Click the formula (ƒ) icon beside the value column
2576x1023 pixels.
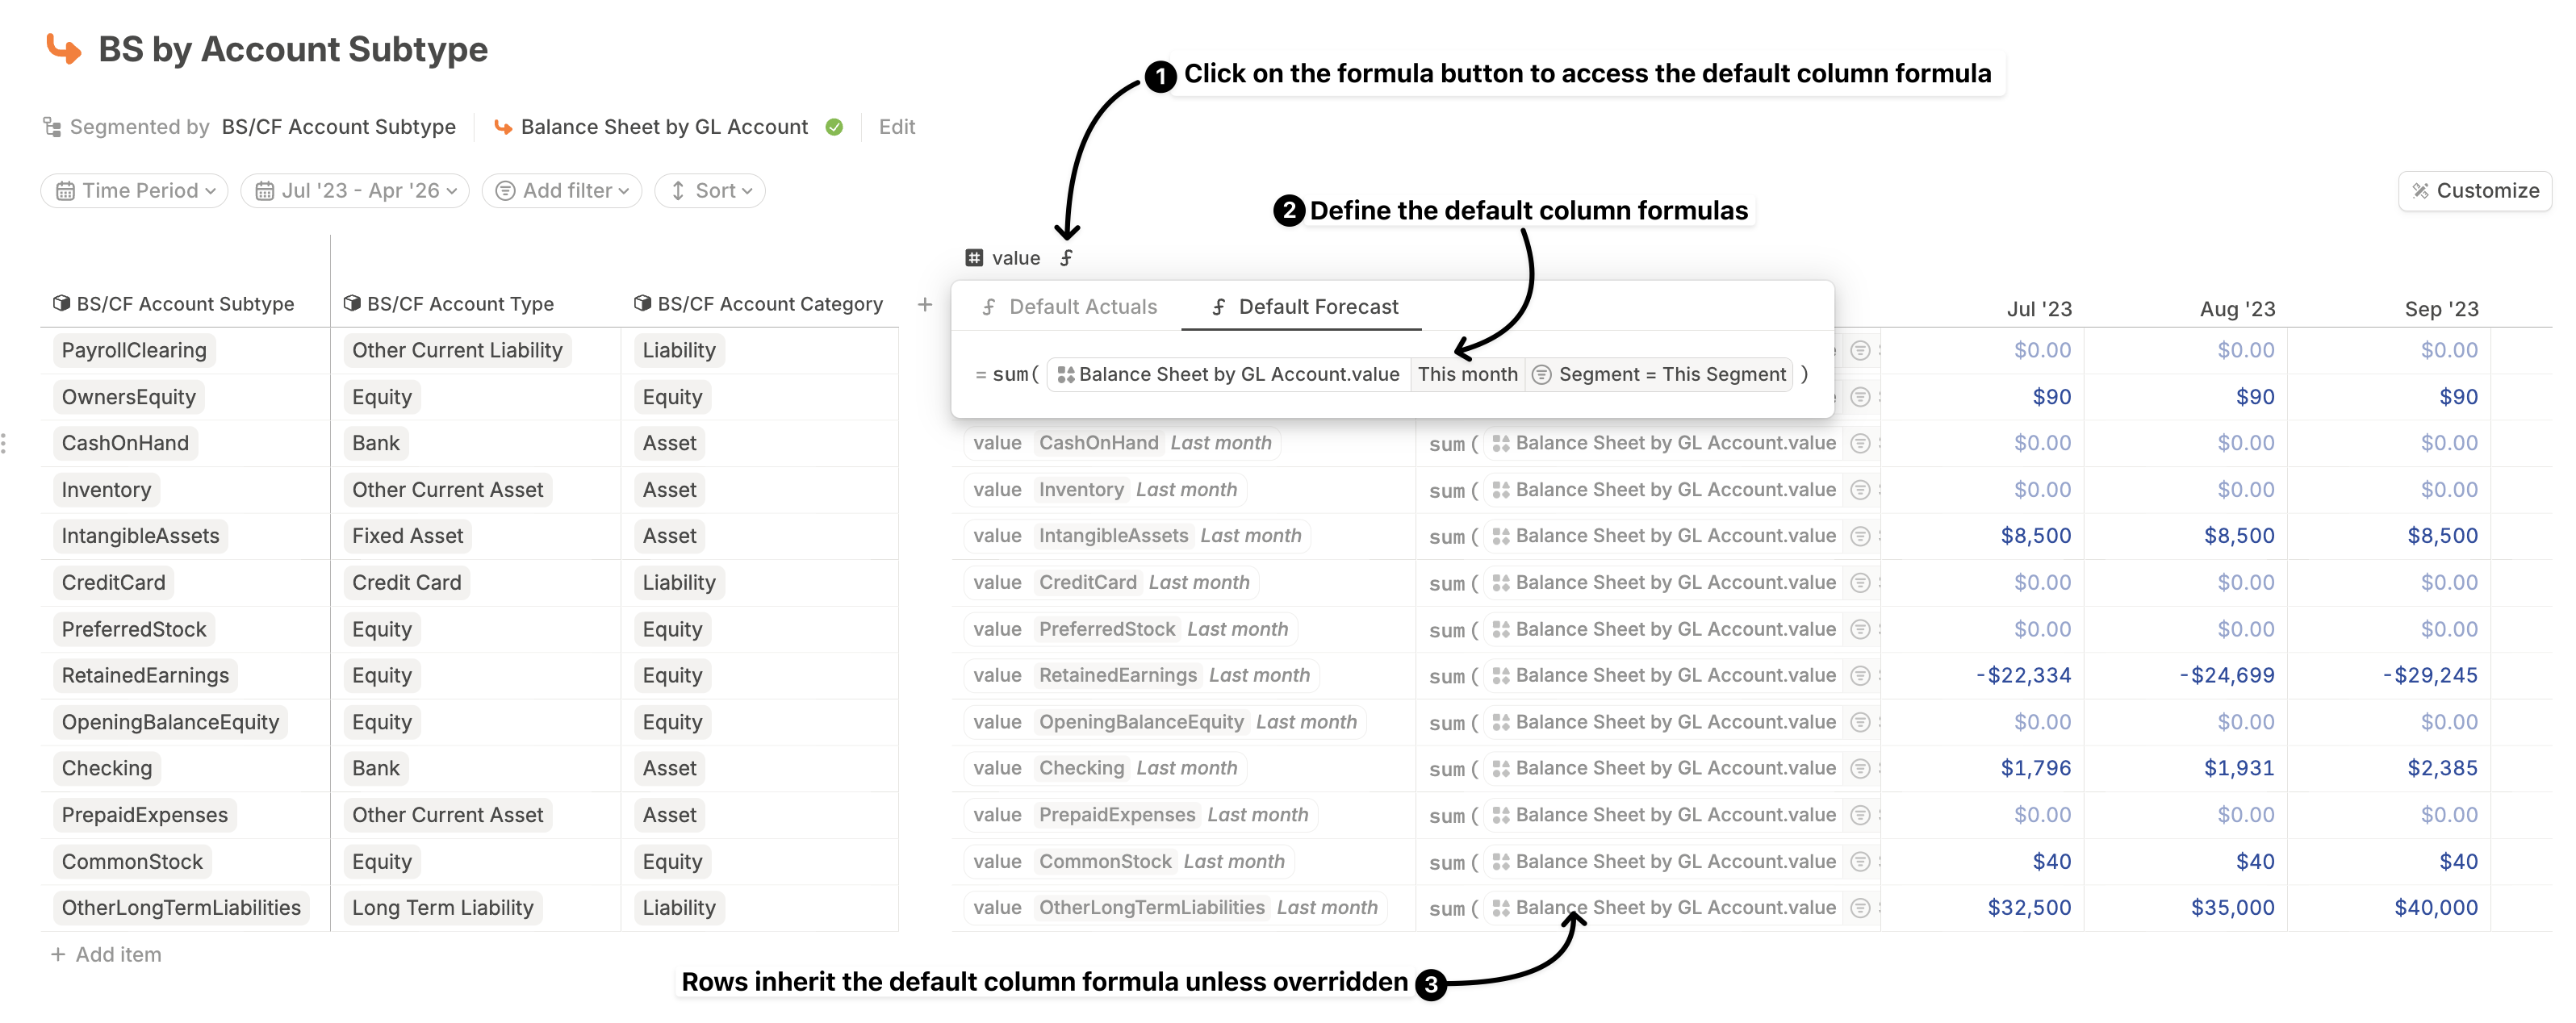click(1066, 257)
